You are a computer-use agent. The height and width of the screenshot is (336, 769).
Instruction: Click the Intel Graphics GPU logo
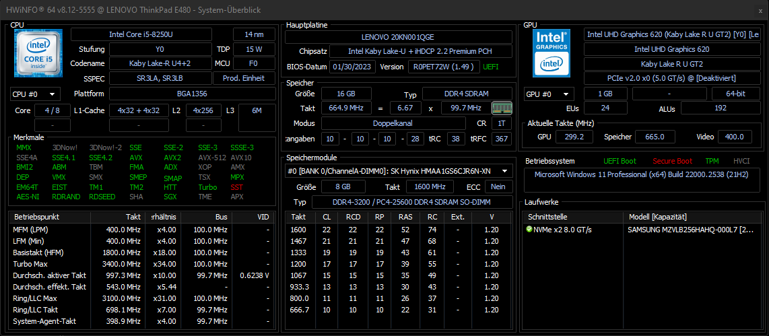[552, 53]
